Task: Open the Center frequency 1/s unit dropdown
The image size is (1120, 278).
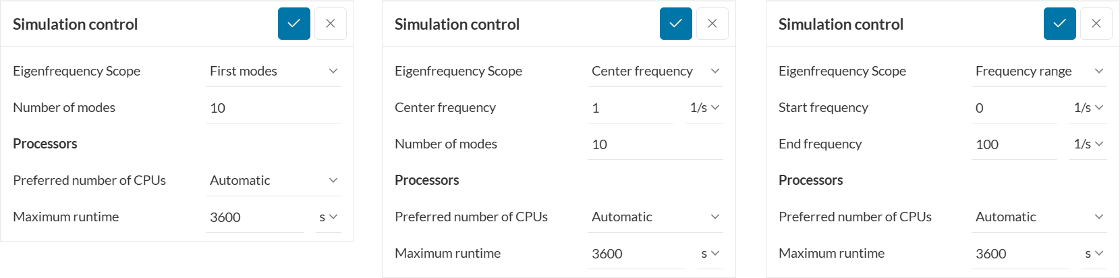Action: pyautogui.click(x=704, y=107)
